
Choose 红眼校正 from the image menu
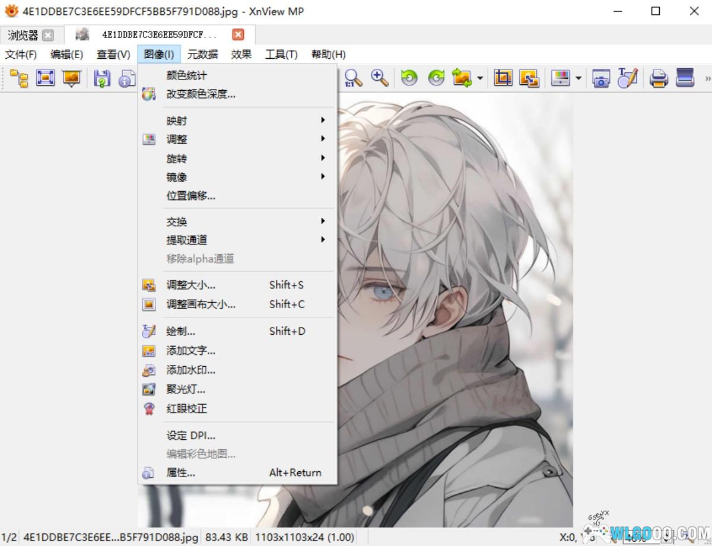coord(187,408)
